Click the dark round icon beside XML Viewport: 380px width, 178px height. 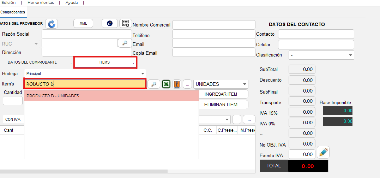(110, 23)
